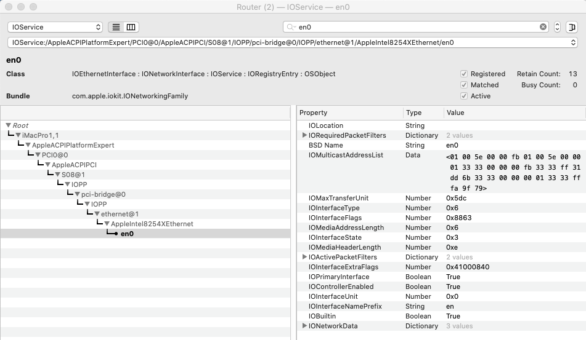Select IOInterfaceNamePrefix property row

441,306
